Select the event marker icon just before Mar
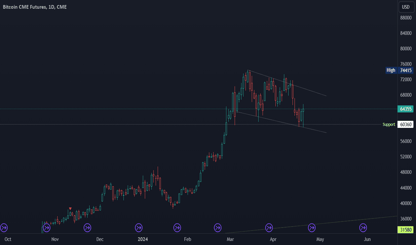The image size is (416, 245). coord(217,228)
